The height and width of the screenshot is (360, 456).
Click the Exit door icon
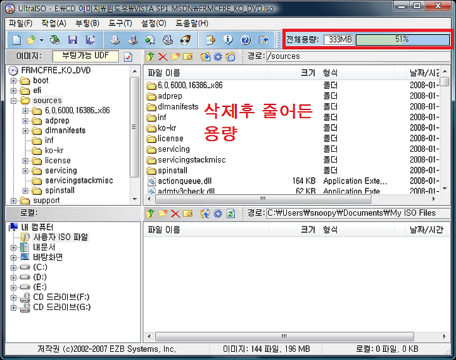pyautogui.click(x=263, y=40)
